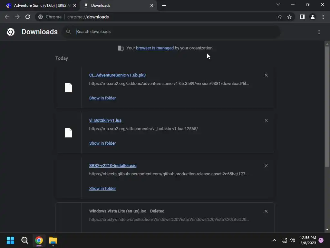This screenshot has height=248, width=330.
Task: Click the Search downloads field
Action: 171,32
